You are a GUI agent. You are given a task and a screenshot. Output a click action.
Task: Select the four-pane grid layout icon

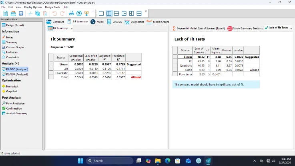coord(139,13)
